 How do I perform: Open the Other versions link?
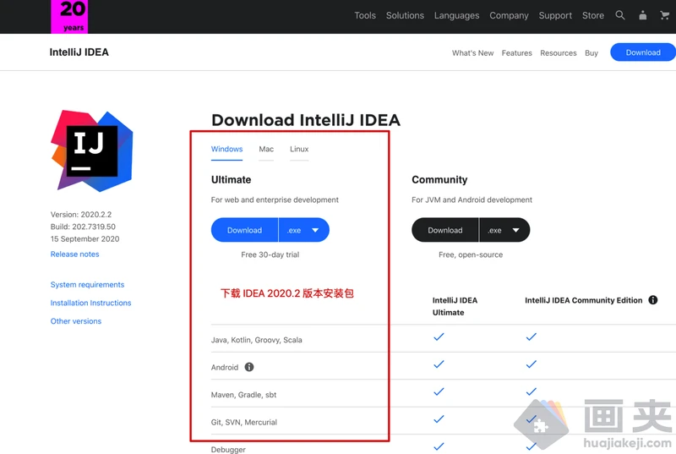(x=76, y=321)
